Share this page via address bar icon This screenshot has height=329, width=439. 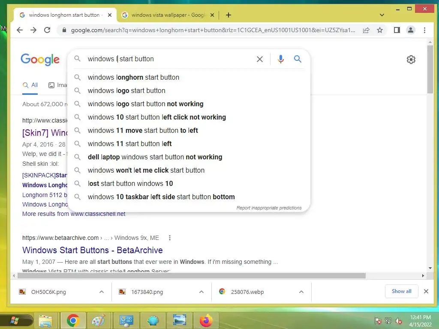tap(366, 30)
